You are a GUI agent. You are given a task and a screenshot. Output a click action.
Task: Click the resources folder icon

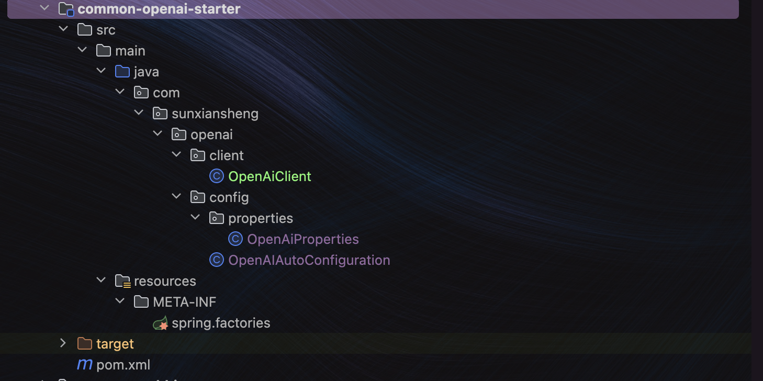pos(122,281)
